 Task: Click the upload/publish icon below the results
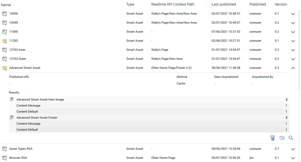tap(273, 138)
